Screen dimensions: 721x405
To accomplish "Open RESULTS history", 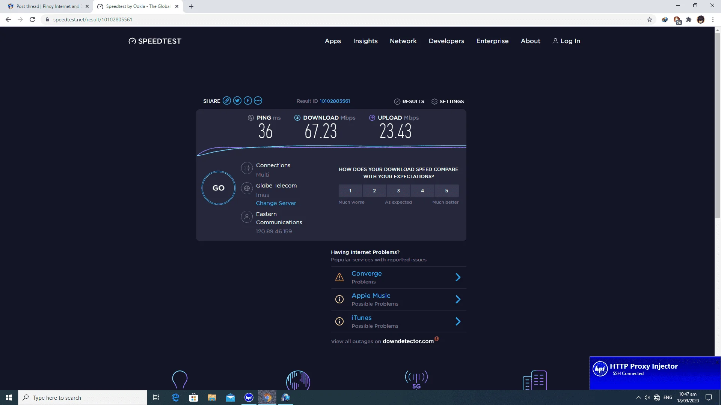I will 409,101.
